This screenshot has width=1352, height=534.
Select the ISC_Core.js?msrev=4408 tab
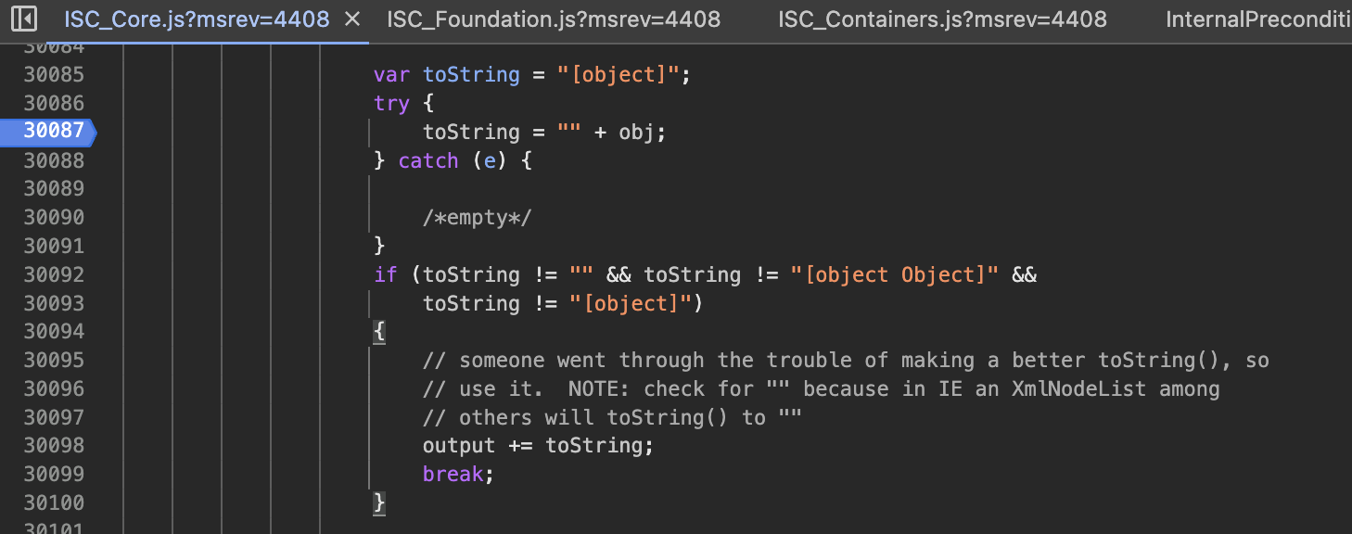(x=197, y=19)
